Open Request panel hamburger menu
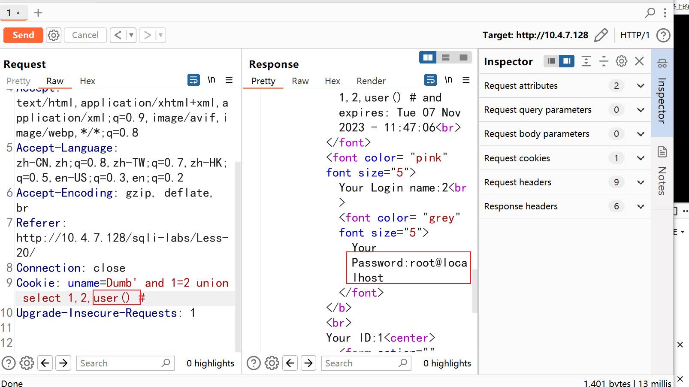The height and width of the screenshot is (387, 689). point(229,80)
